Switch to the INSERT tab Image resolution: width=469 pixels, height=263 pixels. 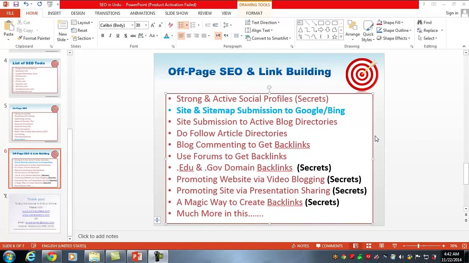pyautogui.click(x=54, y=13)
